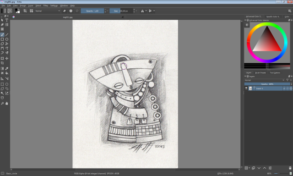Select the Shape Select arrow tool
The width and height of the screenshot is (293, 176).
point(2,20)
